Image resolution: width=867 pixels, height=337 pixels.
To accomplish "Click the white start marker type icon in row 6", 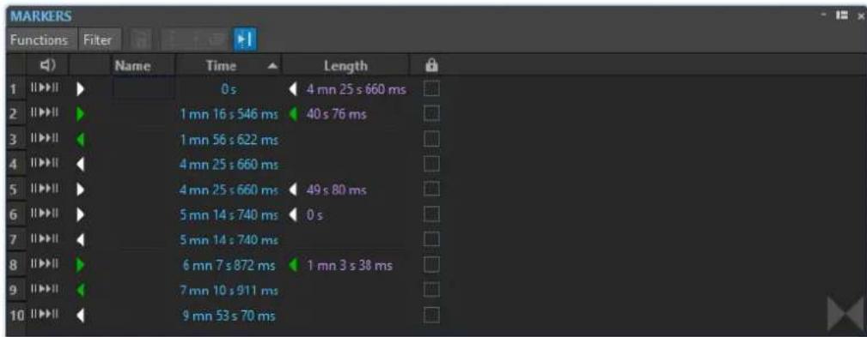I will click(81, 215).
